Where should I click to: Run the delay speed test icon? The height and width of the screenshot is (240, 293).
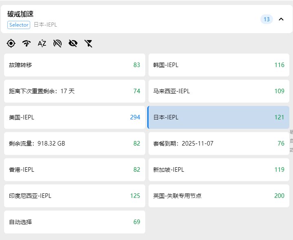[x=27, y=43]
